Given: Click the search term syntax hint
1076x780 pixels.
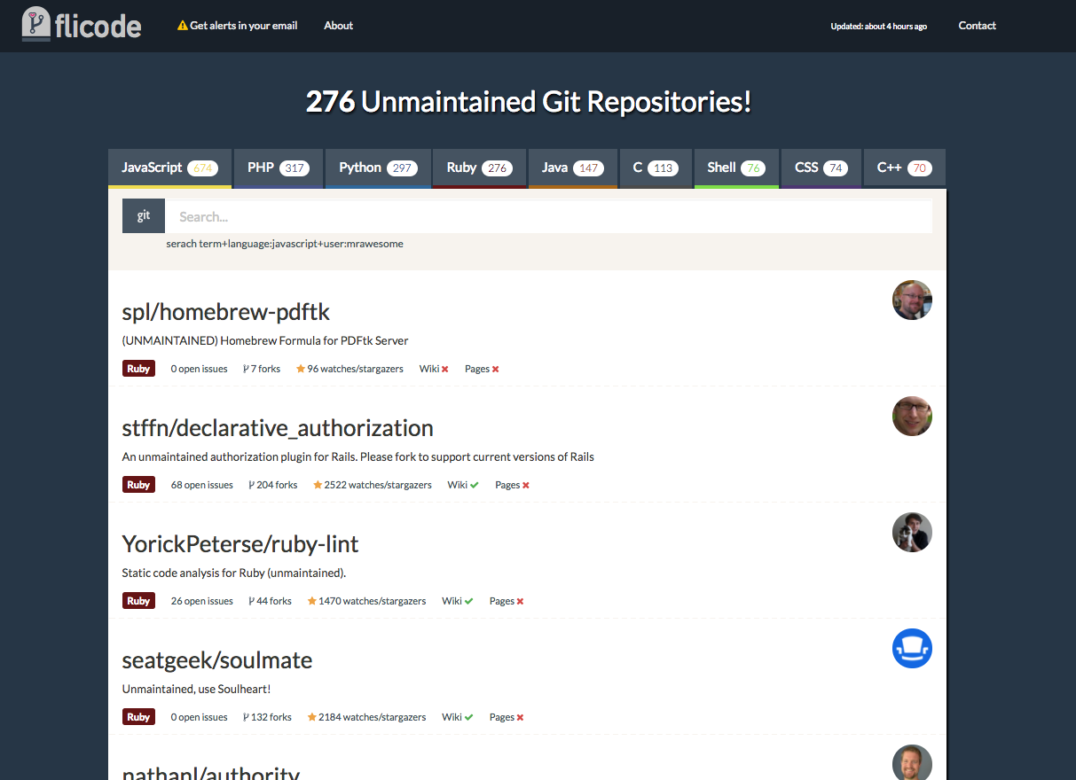Looking at the screenshot, I should [285, 244].
